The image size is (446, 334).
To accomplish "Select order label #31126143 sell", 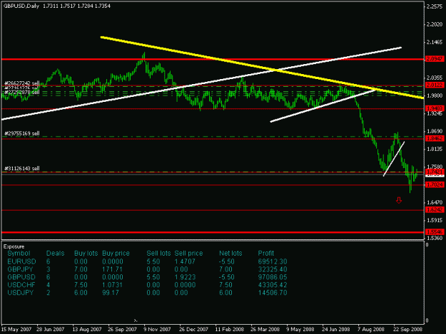I will [22, 169].
